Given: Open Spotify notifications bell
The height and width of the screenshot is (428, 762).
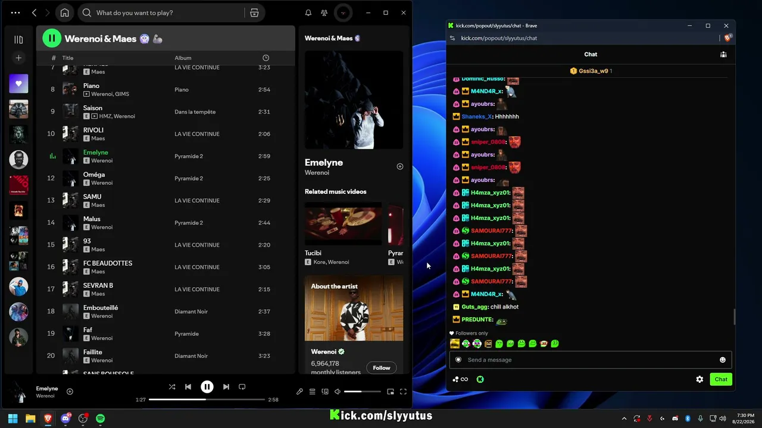Looking at the screenshot, I should 308,12.
